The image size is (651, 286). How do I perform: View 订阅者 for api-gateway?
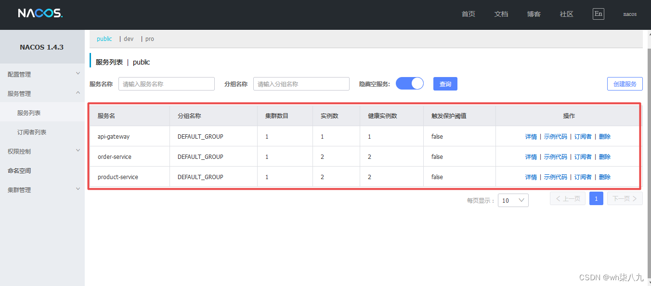point(583,137)
